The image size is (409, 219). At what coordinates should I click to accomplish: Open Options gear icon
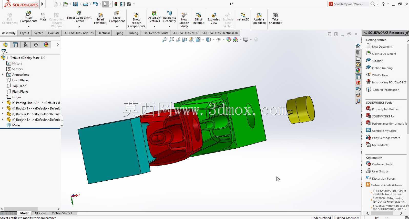point(129,4)
